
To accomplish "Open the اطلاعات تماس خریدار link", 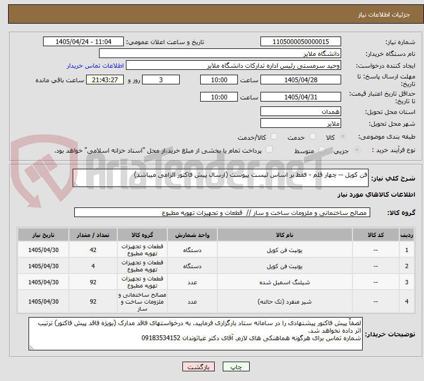I will 95,66.
